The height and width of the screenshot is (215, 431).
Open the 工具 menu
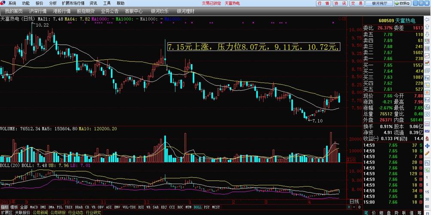click(x=107, y=3)
